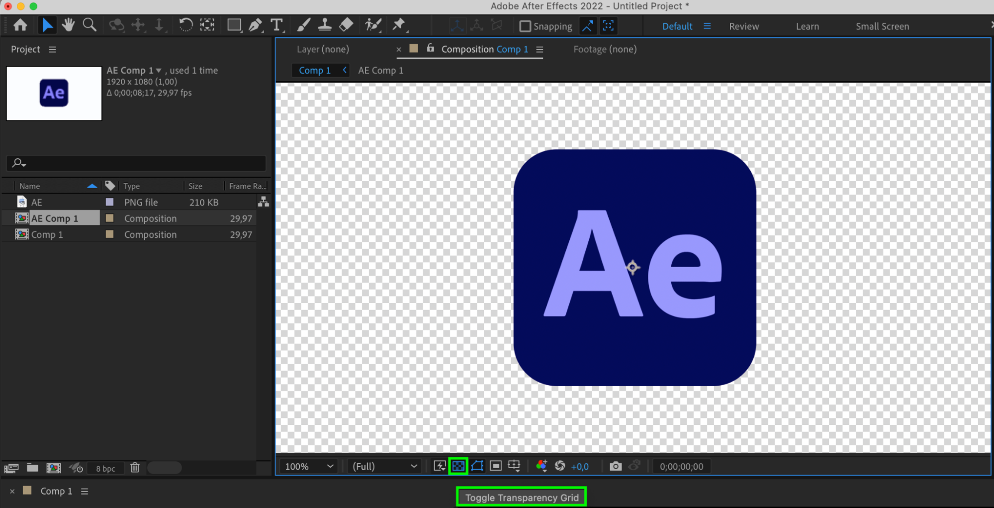Open the Learn workspace
The width and height of the screenshot is (994, 508).
point(807,26)
